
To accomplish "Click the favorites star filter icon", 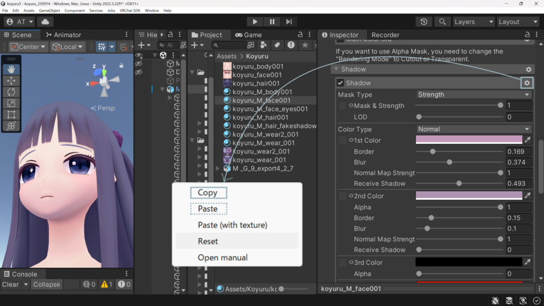I will coord(305,45).
